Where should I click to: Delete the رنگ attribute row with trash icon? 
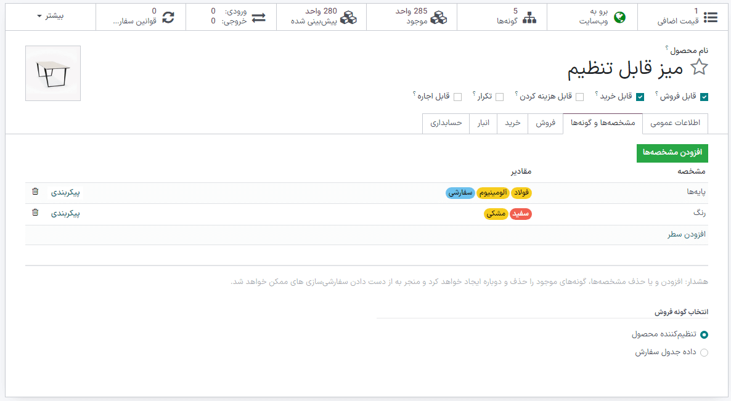pyautogui.click(x=35, y=213)
